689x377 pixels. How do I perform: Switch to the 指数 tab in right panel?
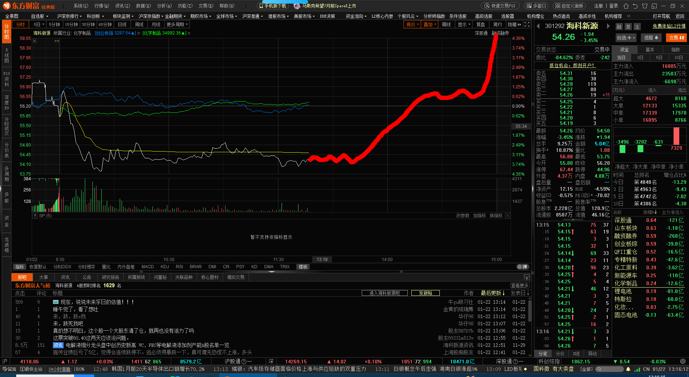675,50
